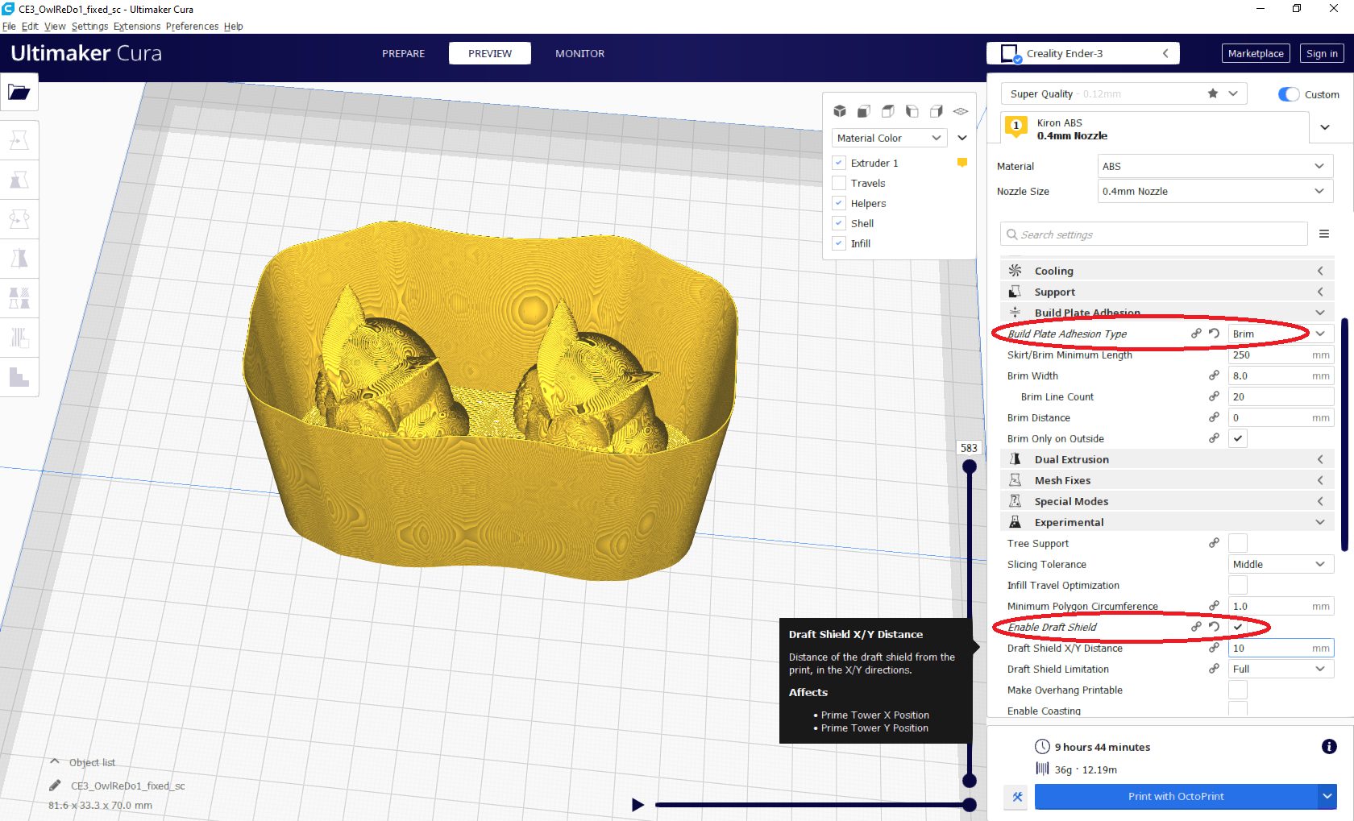Viewport: 1354px width, 821px height.
Task: Switch to front view cube icon
Action: (864, 111)
